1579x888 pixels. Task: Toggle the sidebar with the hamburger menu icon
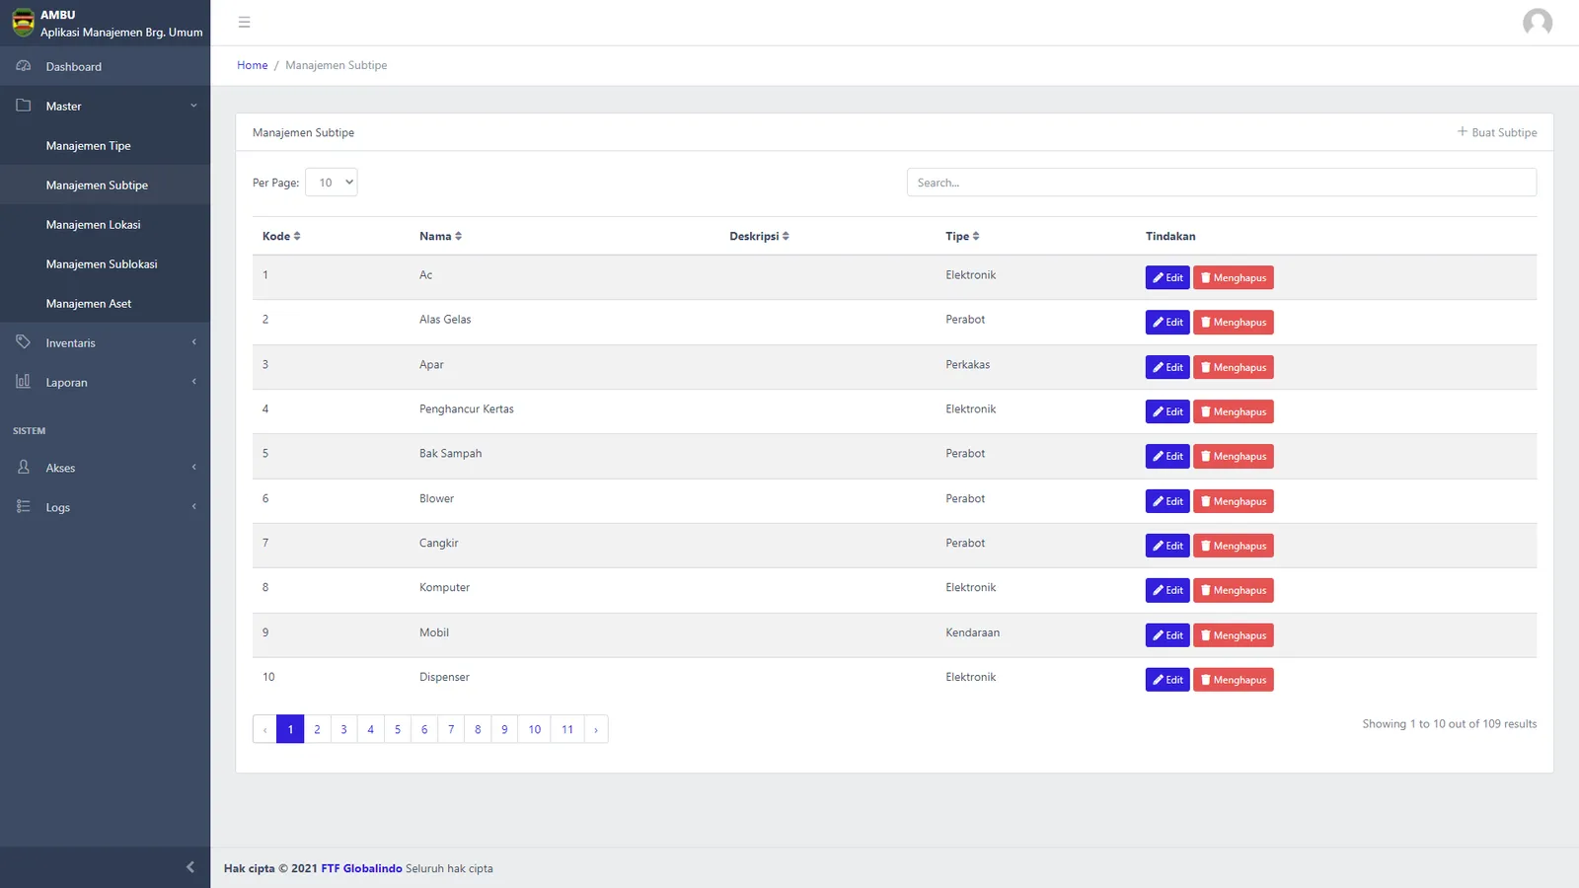245,22
